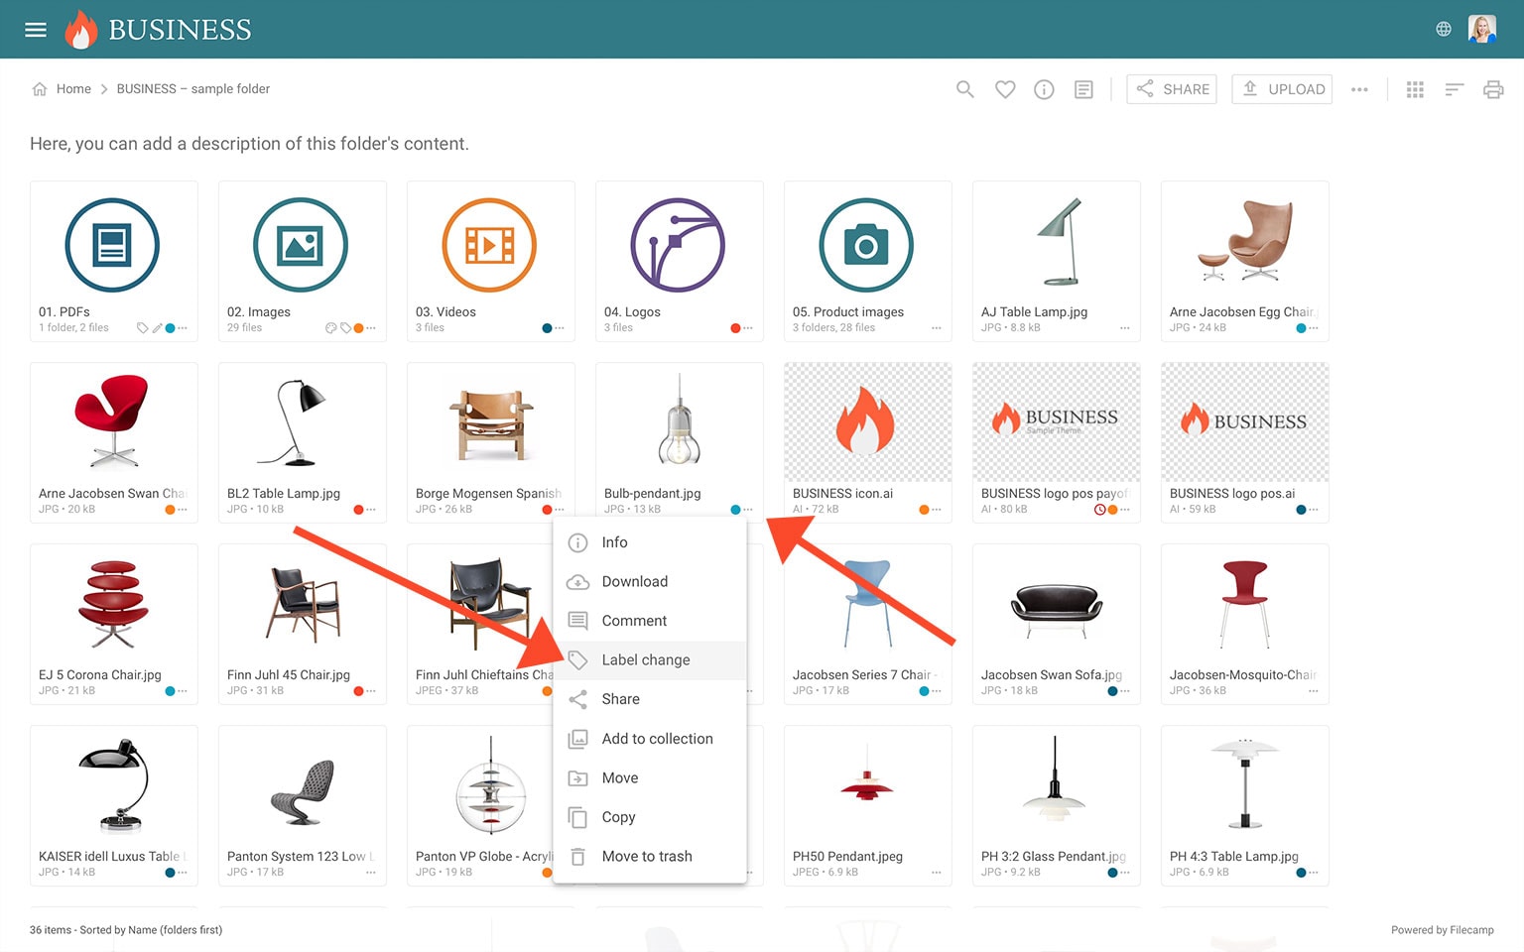Open the 01. PDFs folder
1524x952 pixels.
[113, 261]
